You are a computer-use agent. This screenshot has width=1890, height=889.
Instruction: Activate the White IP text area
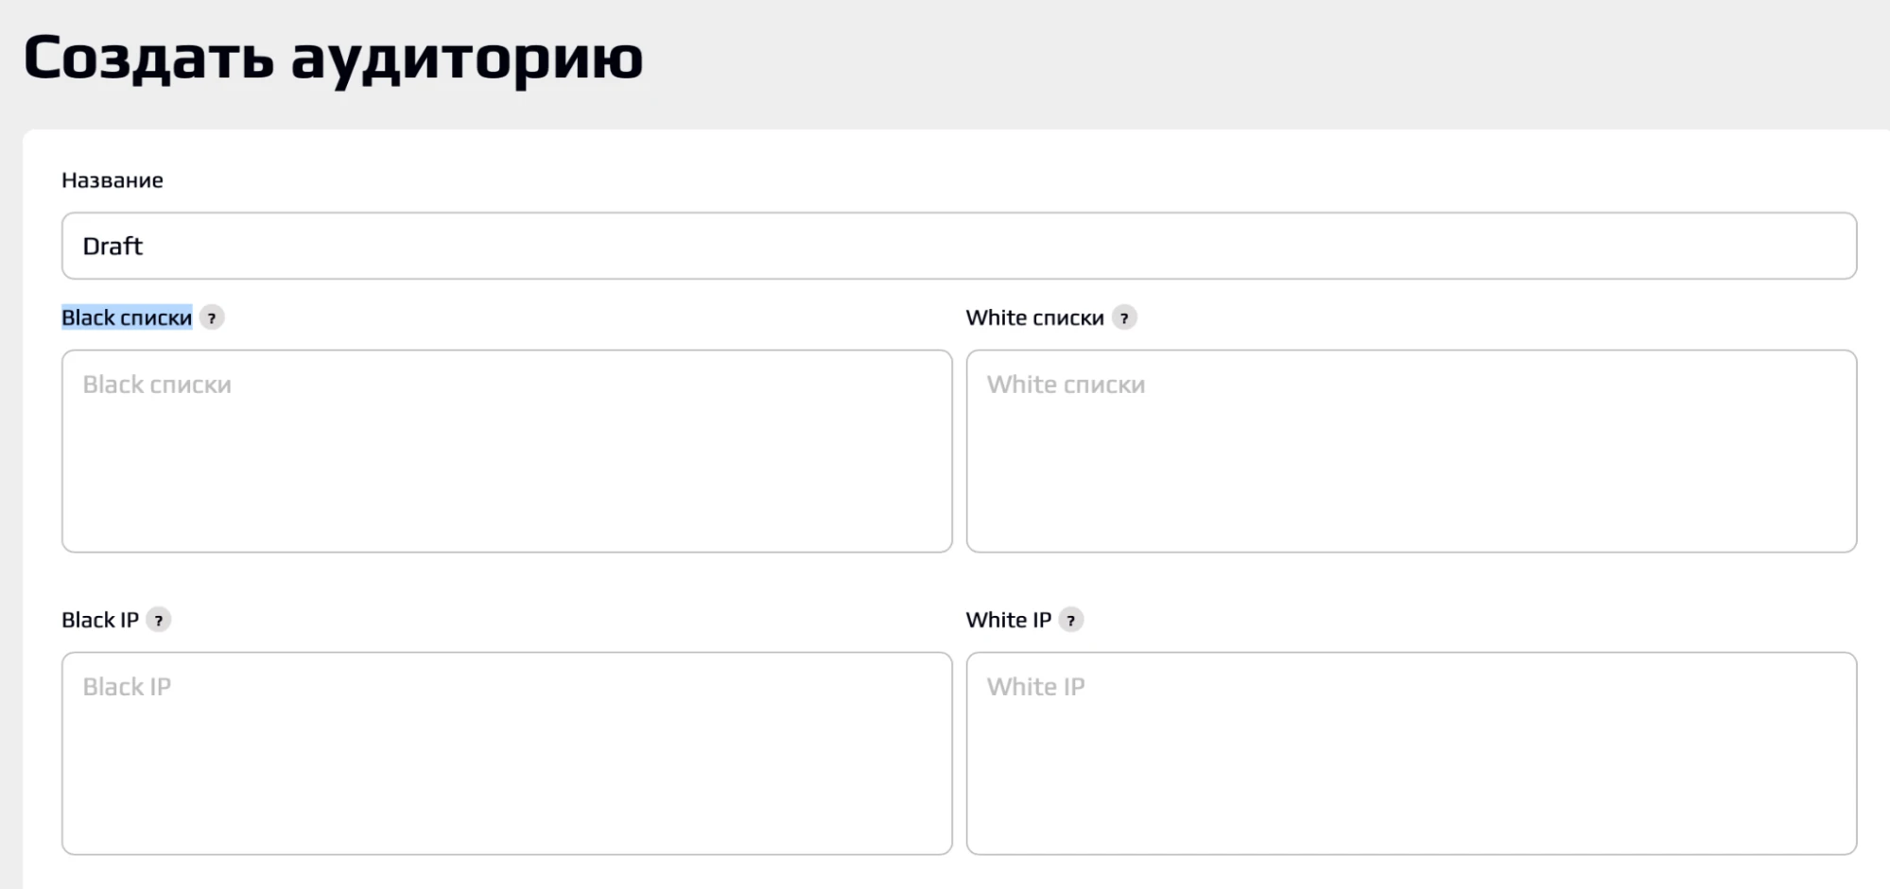(1412, 753)
